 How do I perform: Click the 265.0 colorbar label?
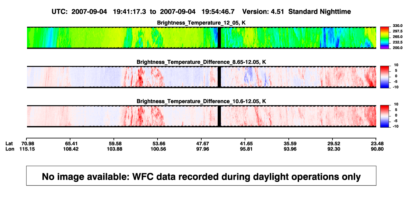[x=398, y=37]
